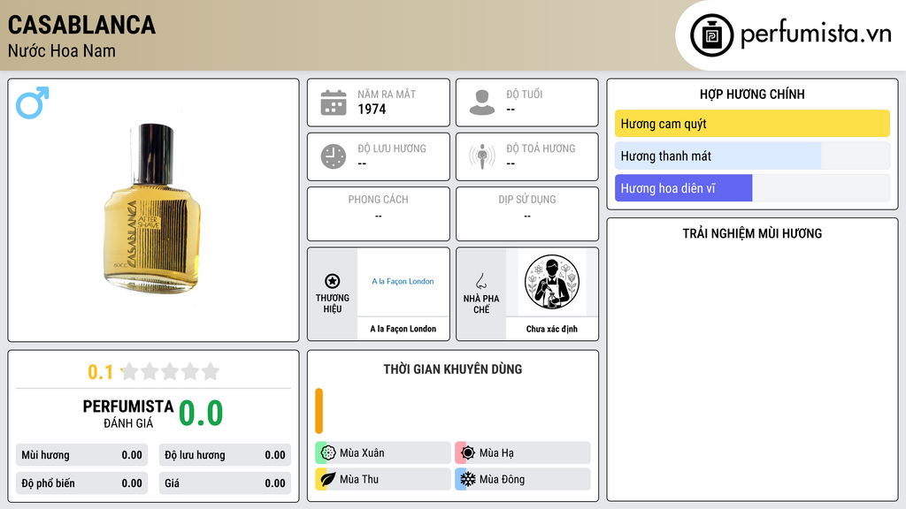The image size is (906, 509).
Task: Click the flower icon next to Mùa Xuân
Action: [328, 453]
